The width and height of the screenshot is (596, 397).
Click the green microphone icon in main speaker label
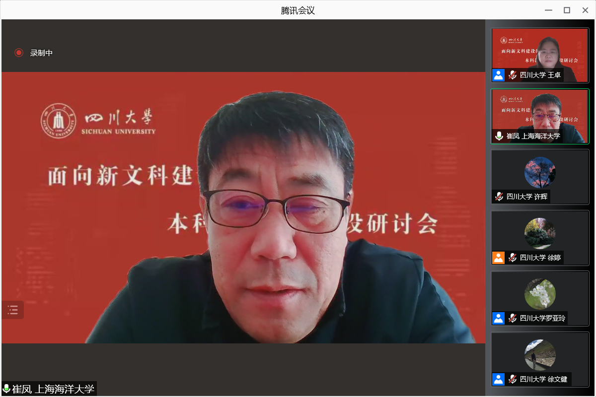pos(6,389)
